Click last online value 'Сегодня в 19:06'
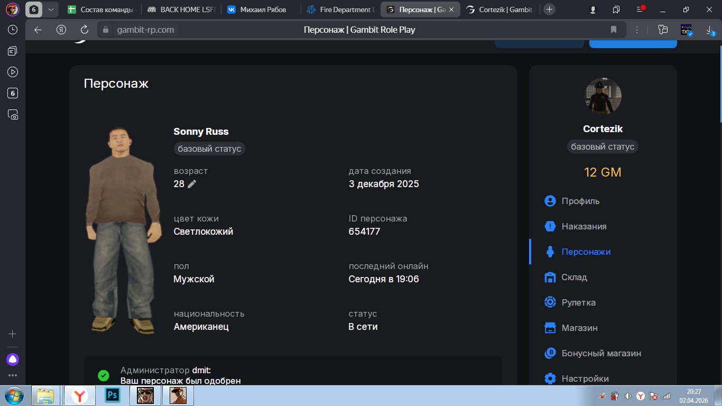Image resolution: width=722 pixels, height=406 pixels. tap(384, 279)
